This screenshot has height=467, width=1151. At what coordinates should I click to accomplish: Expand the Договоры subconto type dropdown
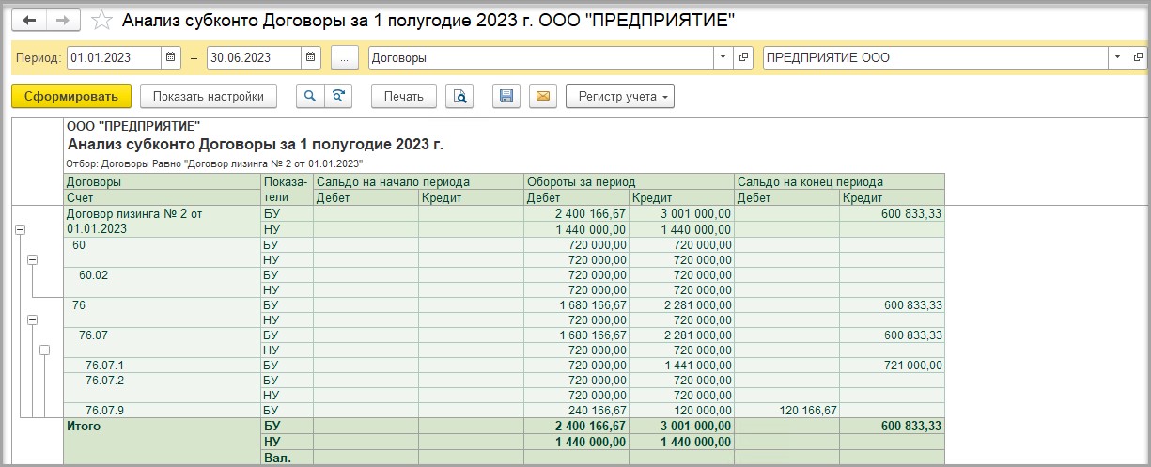(x=723, y=57)
